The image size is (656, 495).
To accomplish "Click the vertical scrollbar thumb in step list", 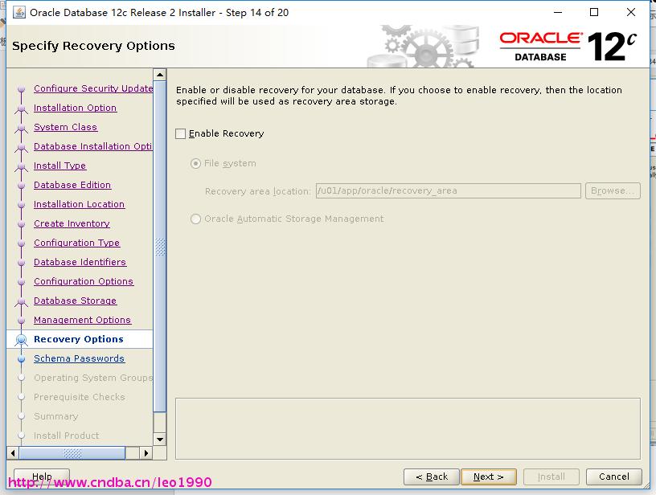I will pyautogui.click(x=160, y=247).
